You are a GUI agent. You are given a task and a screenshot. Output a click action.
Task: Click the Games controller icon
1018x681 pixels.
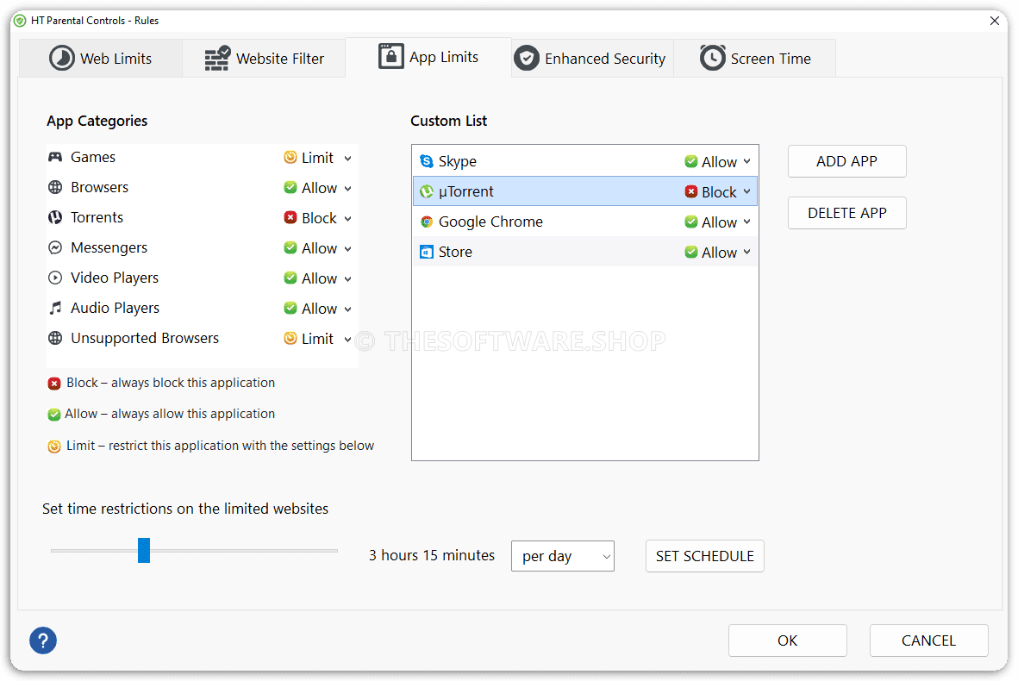[55, 157]
